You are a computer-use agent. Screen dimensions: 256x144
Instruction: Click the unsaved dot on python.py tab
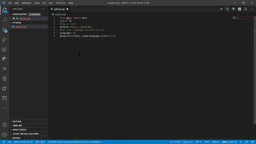coord(68,9)
